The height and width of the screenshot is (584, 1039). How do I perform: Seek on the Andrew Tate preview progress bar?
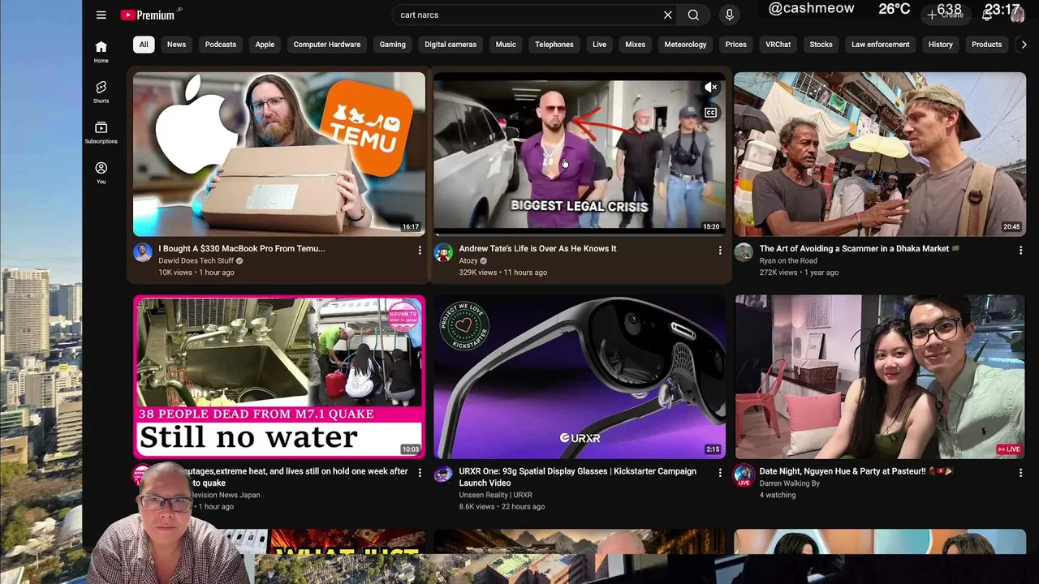pyautogui.click(x=580, y=234)
